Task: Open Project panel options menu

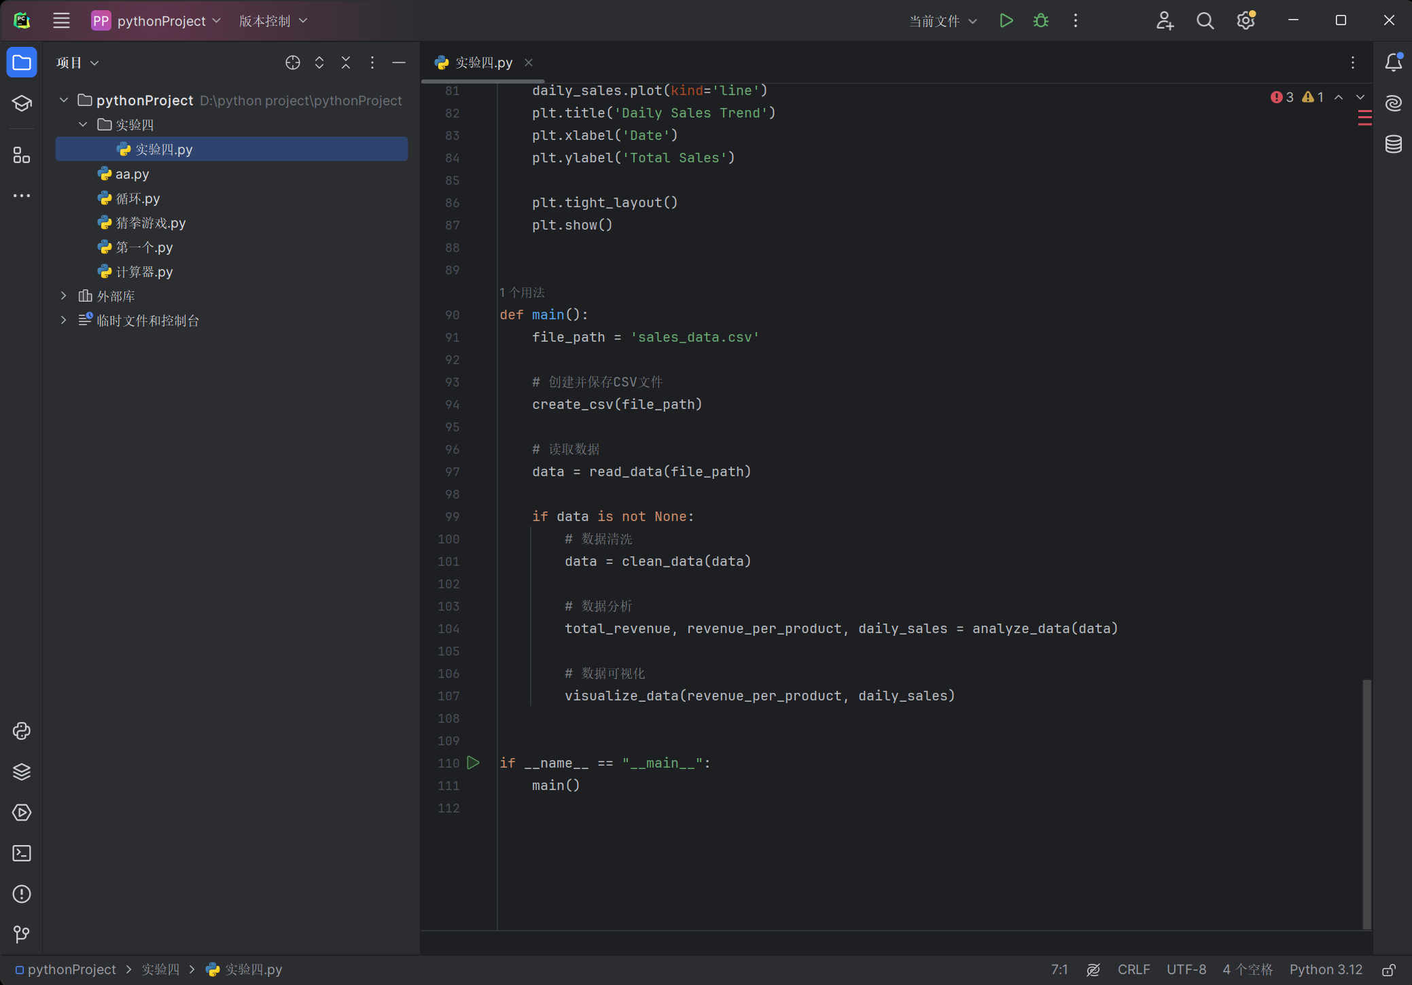Action: (x=372, y=62)
